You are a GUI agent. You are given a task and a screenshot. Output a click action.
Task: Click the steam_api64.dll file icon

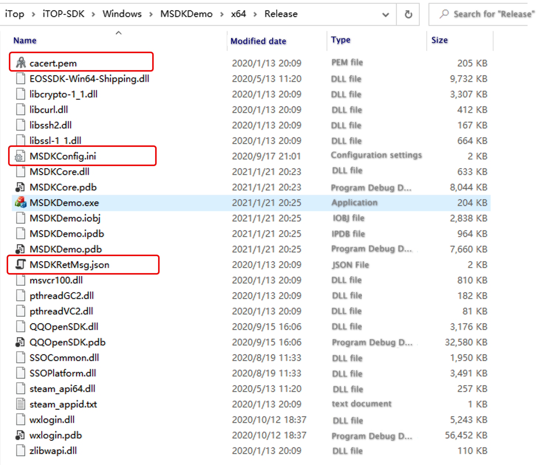21,389
